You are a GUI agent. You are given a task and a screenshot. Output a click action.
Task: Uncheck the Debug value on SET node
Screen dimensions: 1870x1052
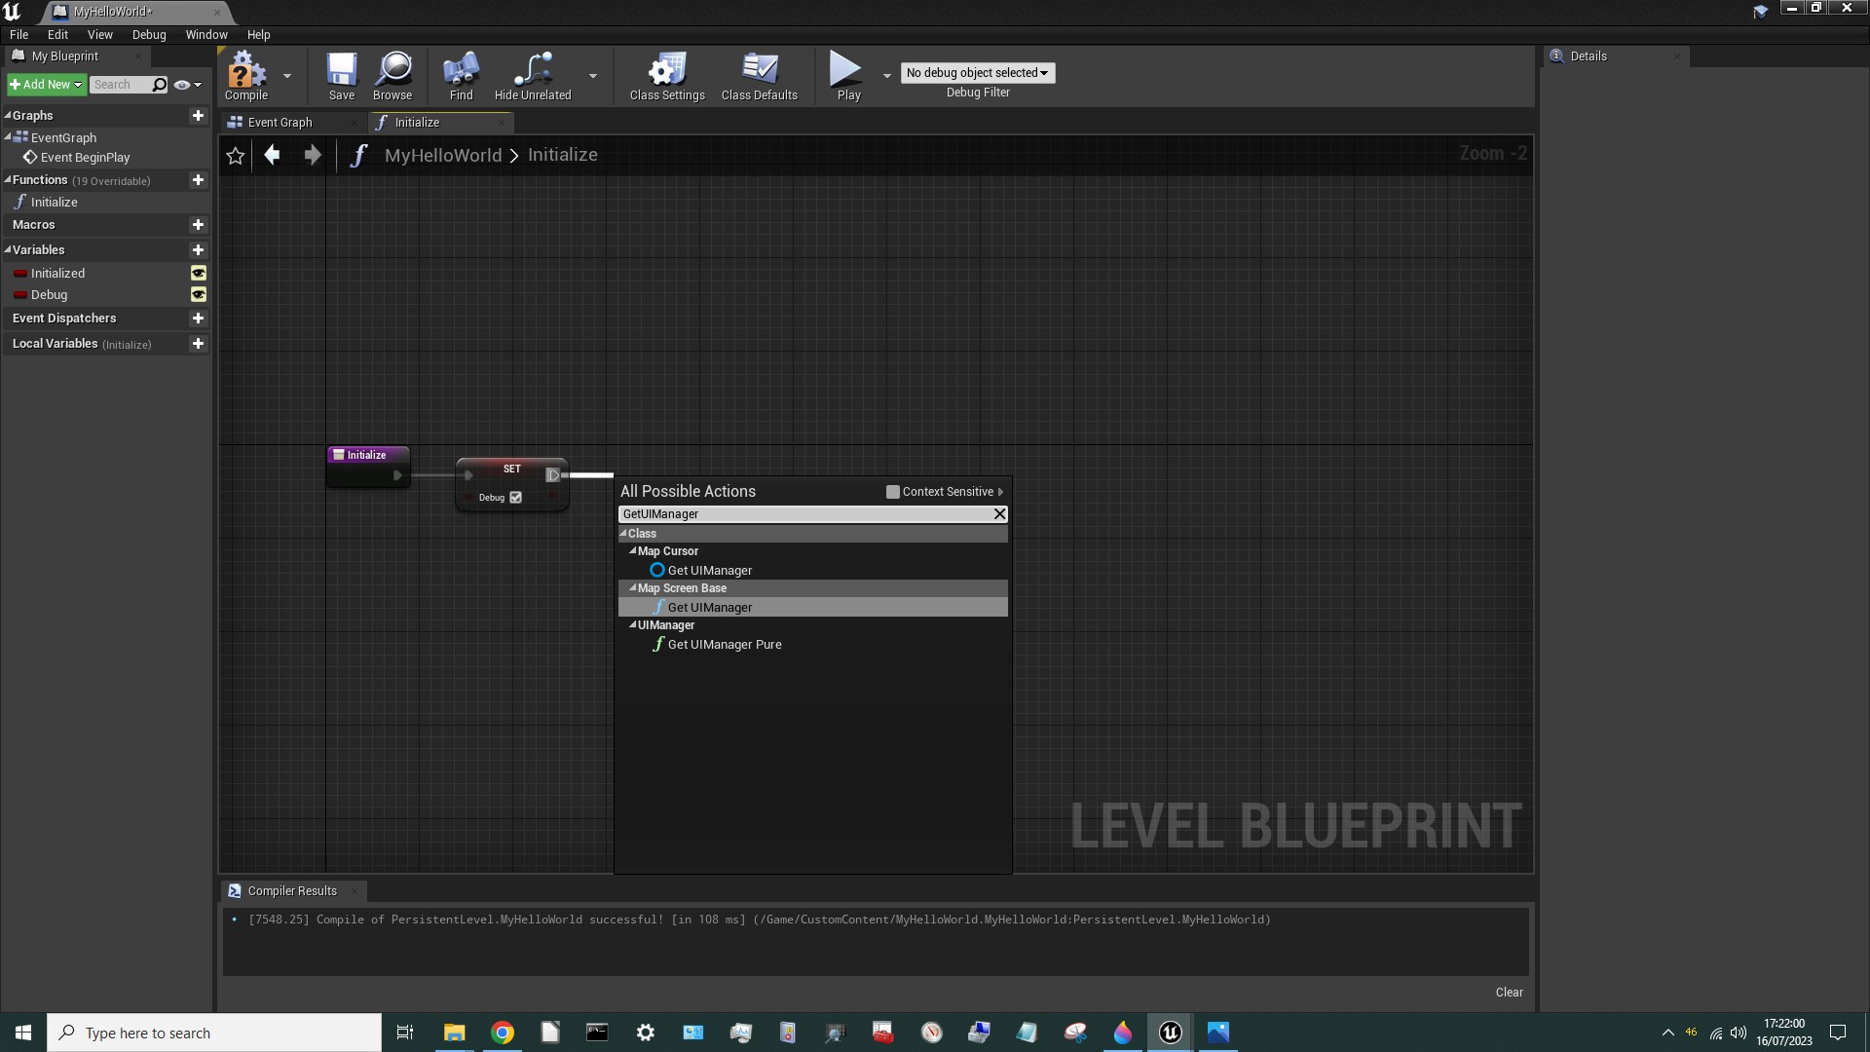(516, 498)
